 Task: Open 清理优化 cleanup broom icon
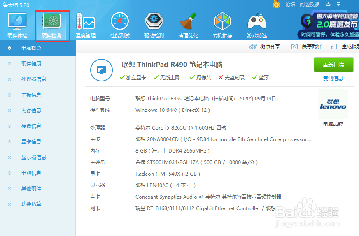pyautogui.click(x=188, y=25)
